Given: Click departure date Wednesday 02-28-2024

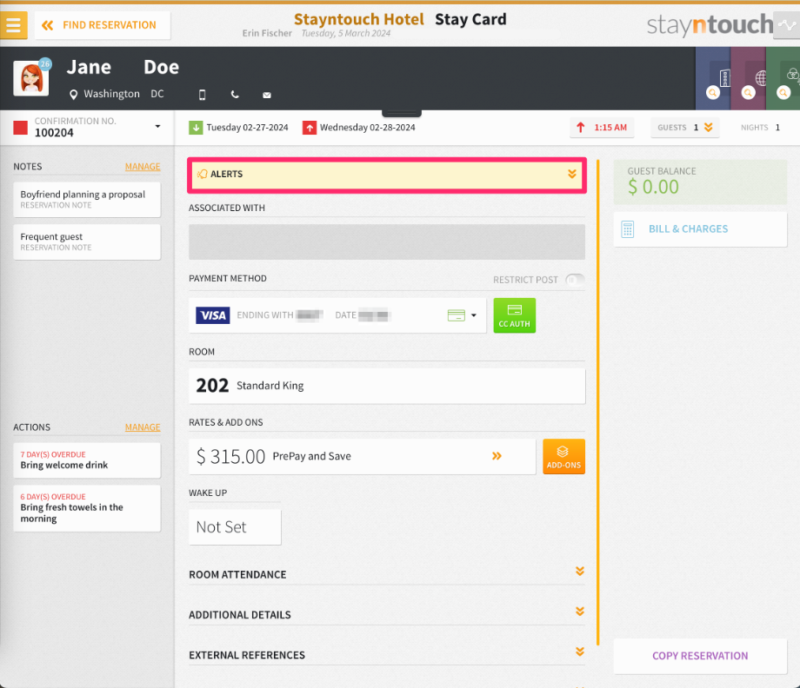Looking at the screenshot, I should pos(367,128).
